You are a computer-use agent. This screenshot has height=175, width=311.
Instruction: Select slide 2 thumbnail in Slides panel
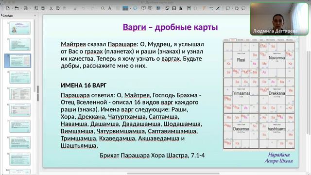pos(20,44)
